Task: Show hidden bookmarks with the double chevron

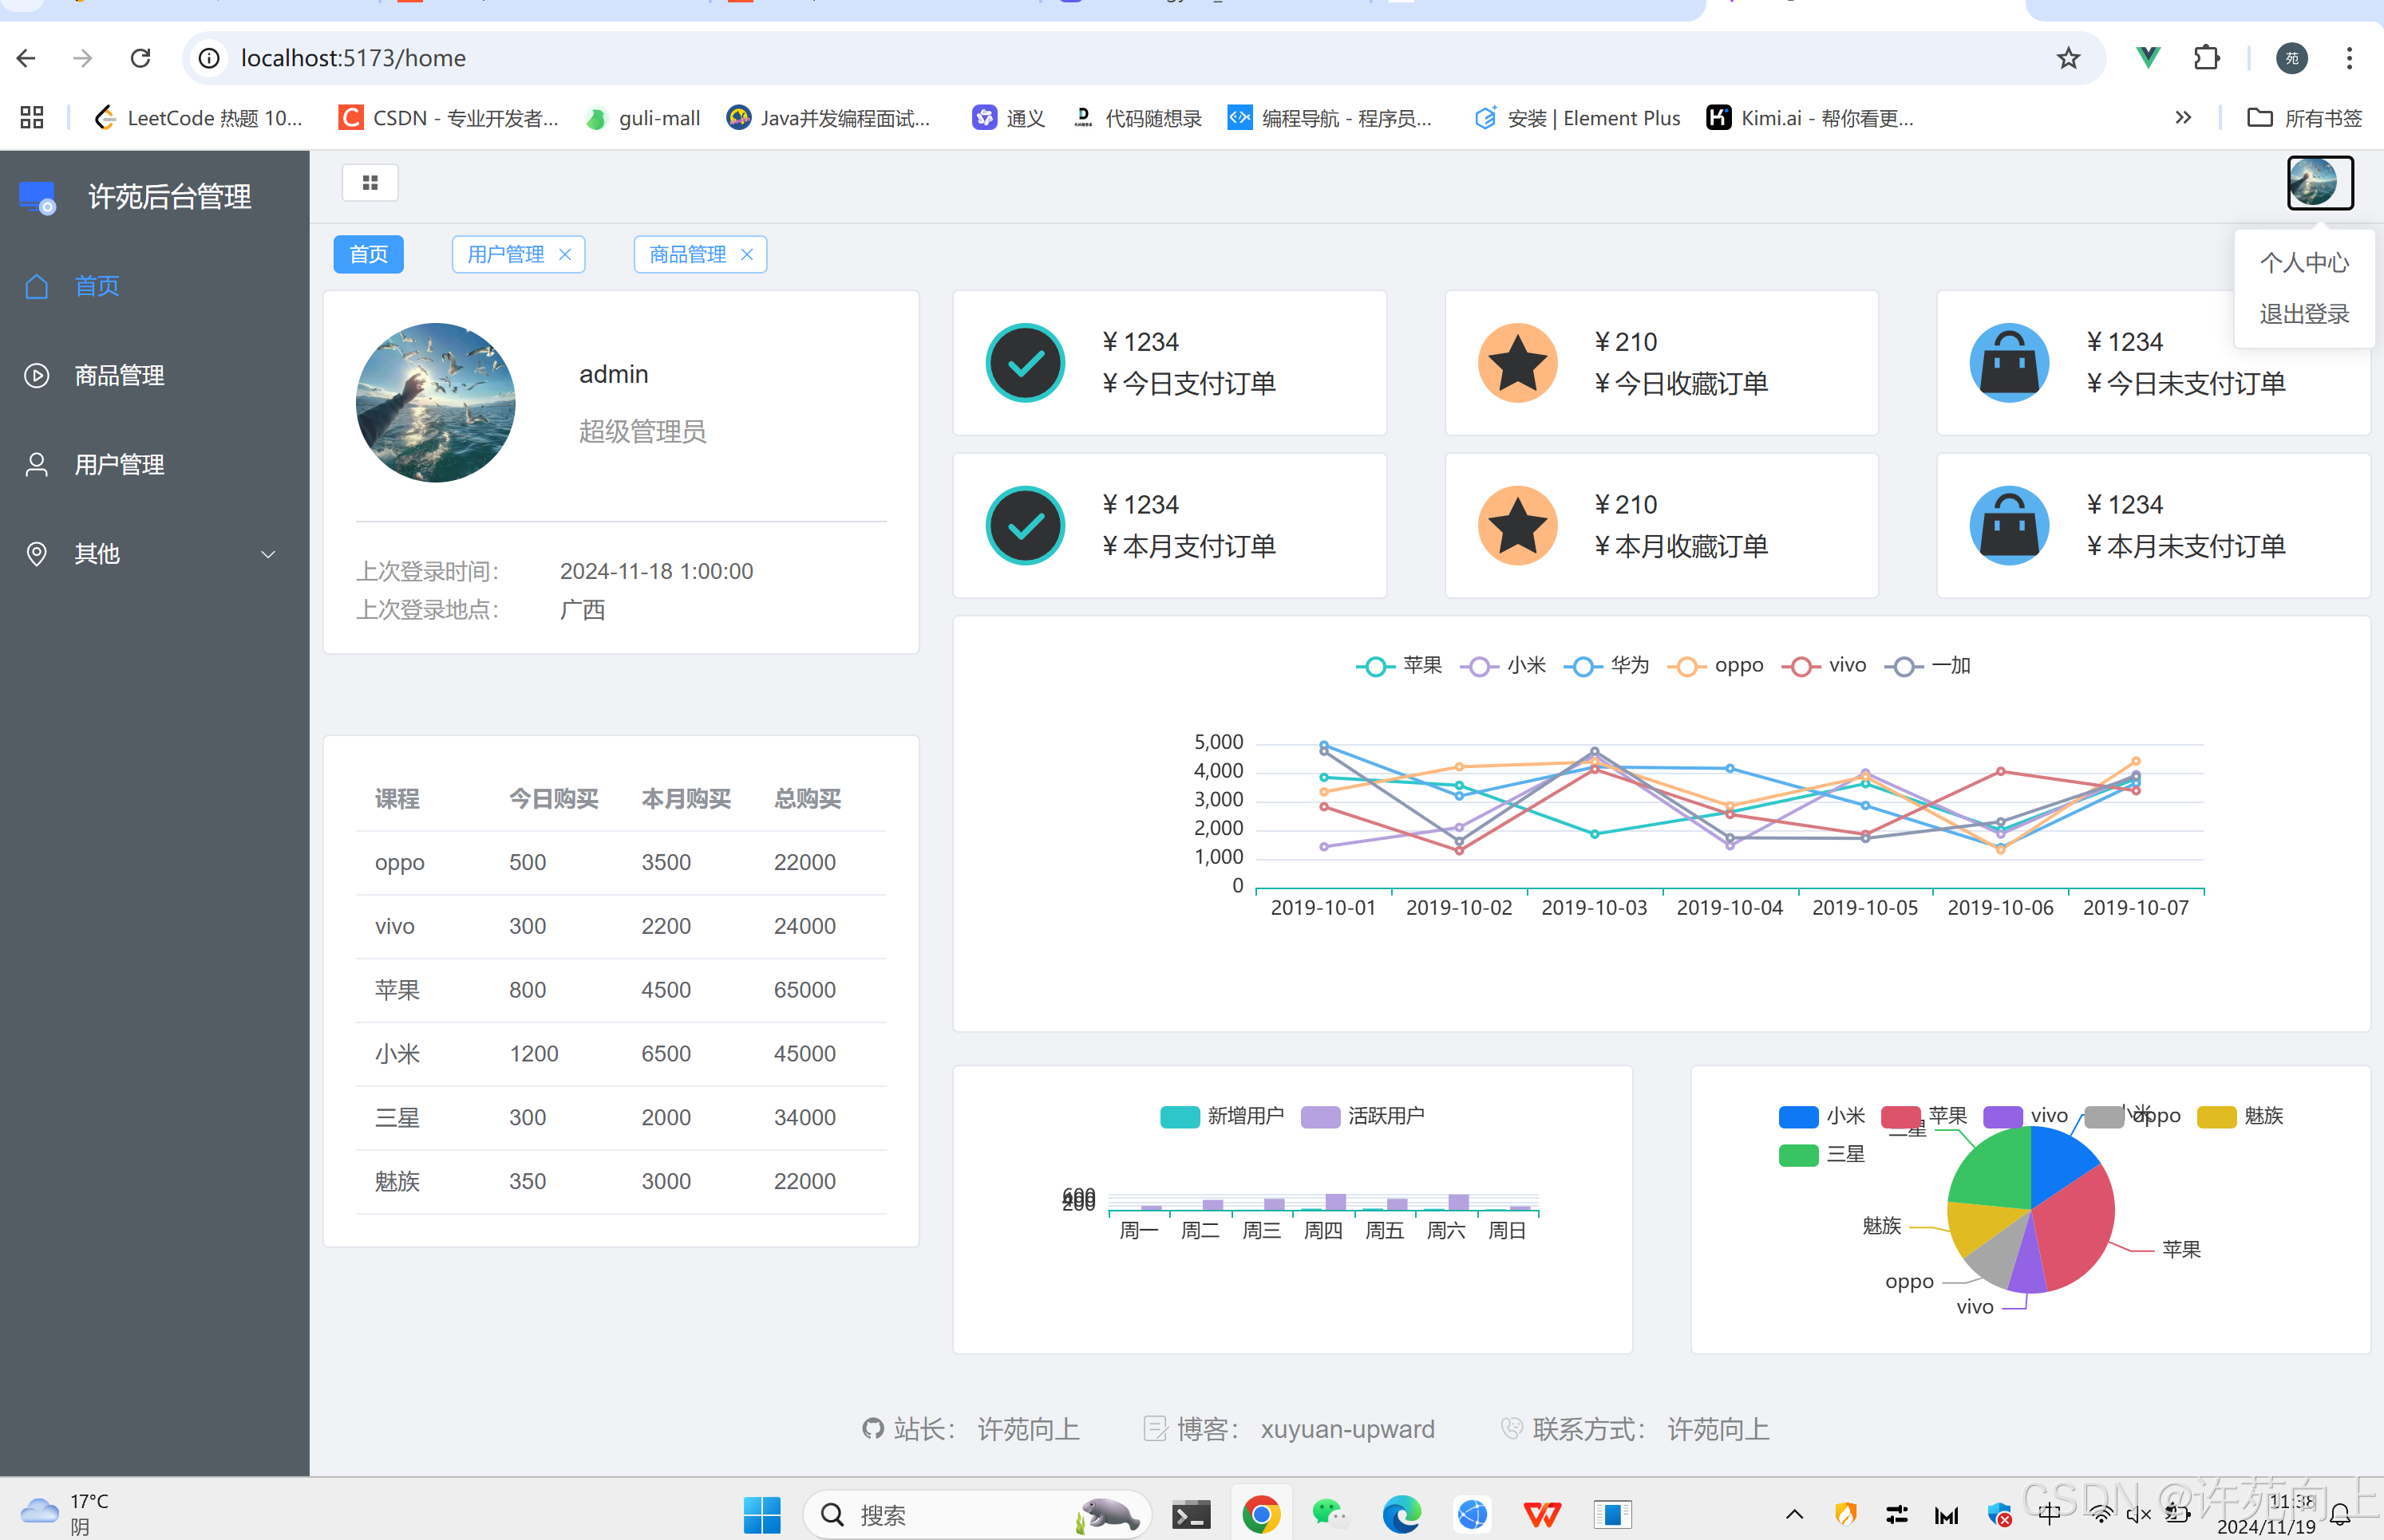Action: pyautogui.click(x=2183, y=118)
